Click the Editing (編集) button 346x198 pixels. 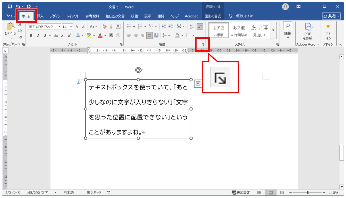[288, 31]
